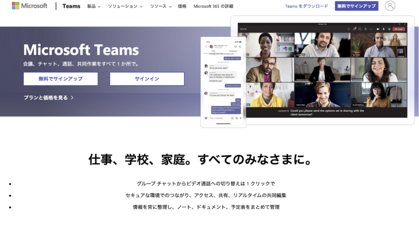Select the Danielle Booker video tile

point(378,70)
